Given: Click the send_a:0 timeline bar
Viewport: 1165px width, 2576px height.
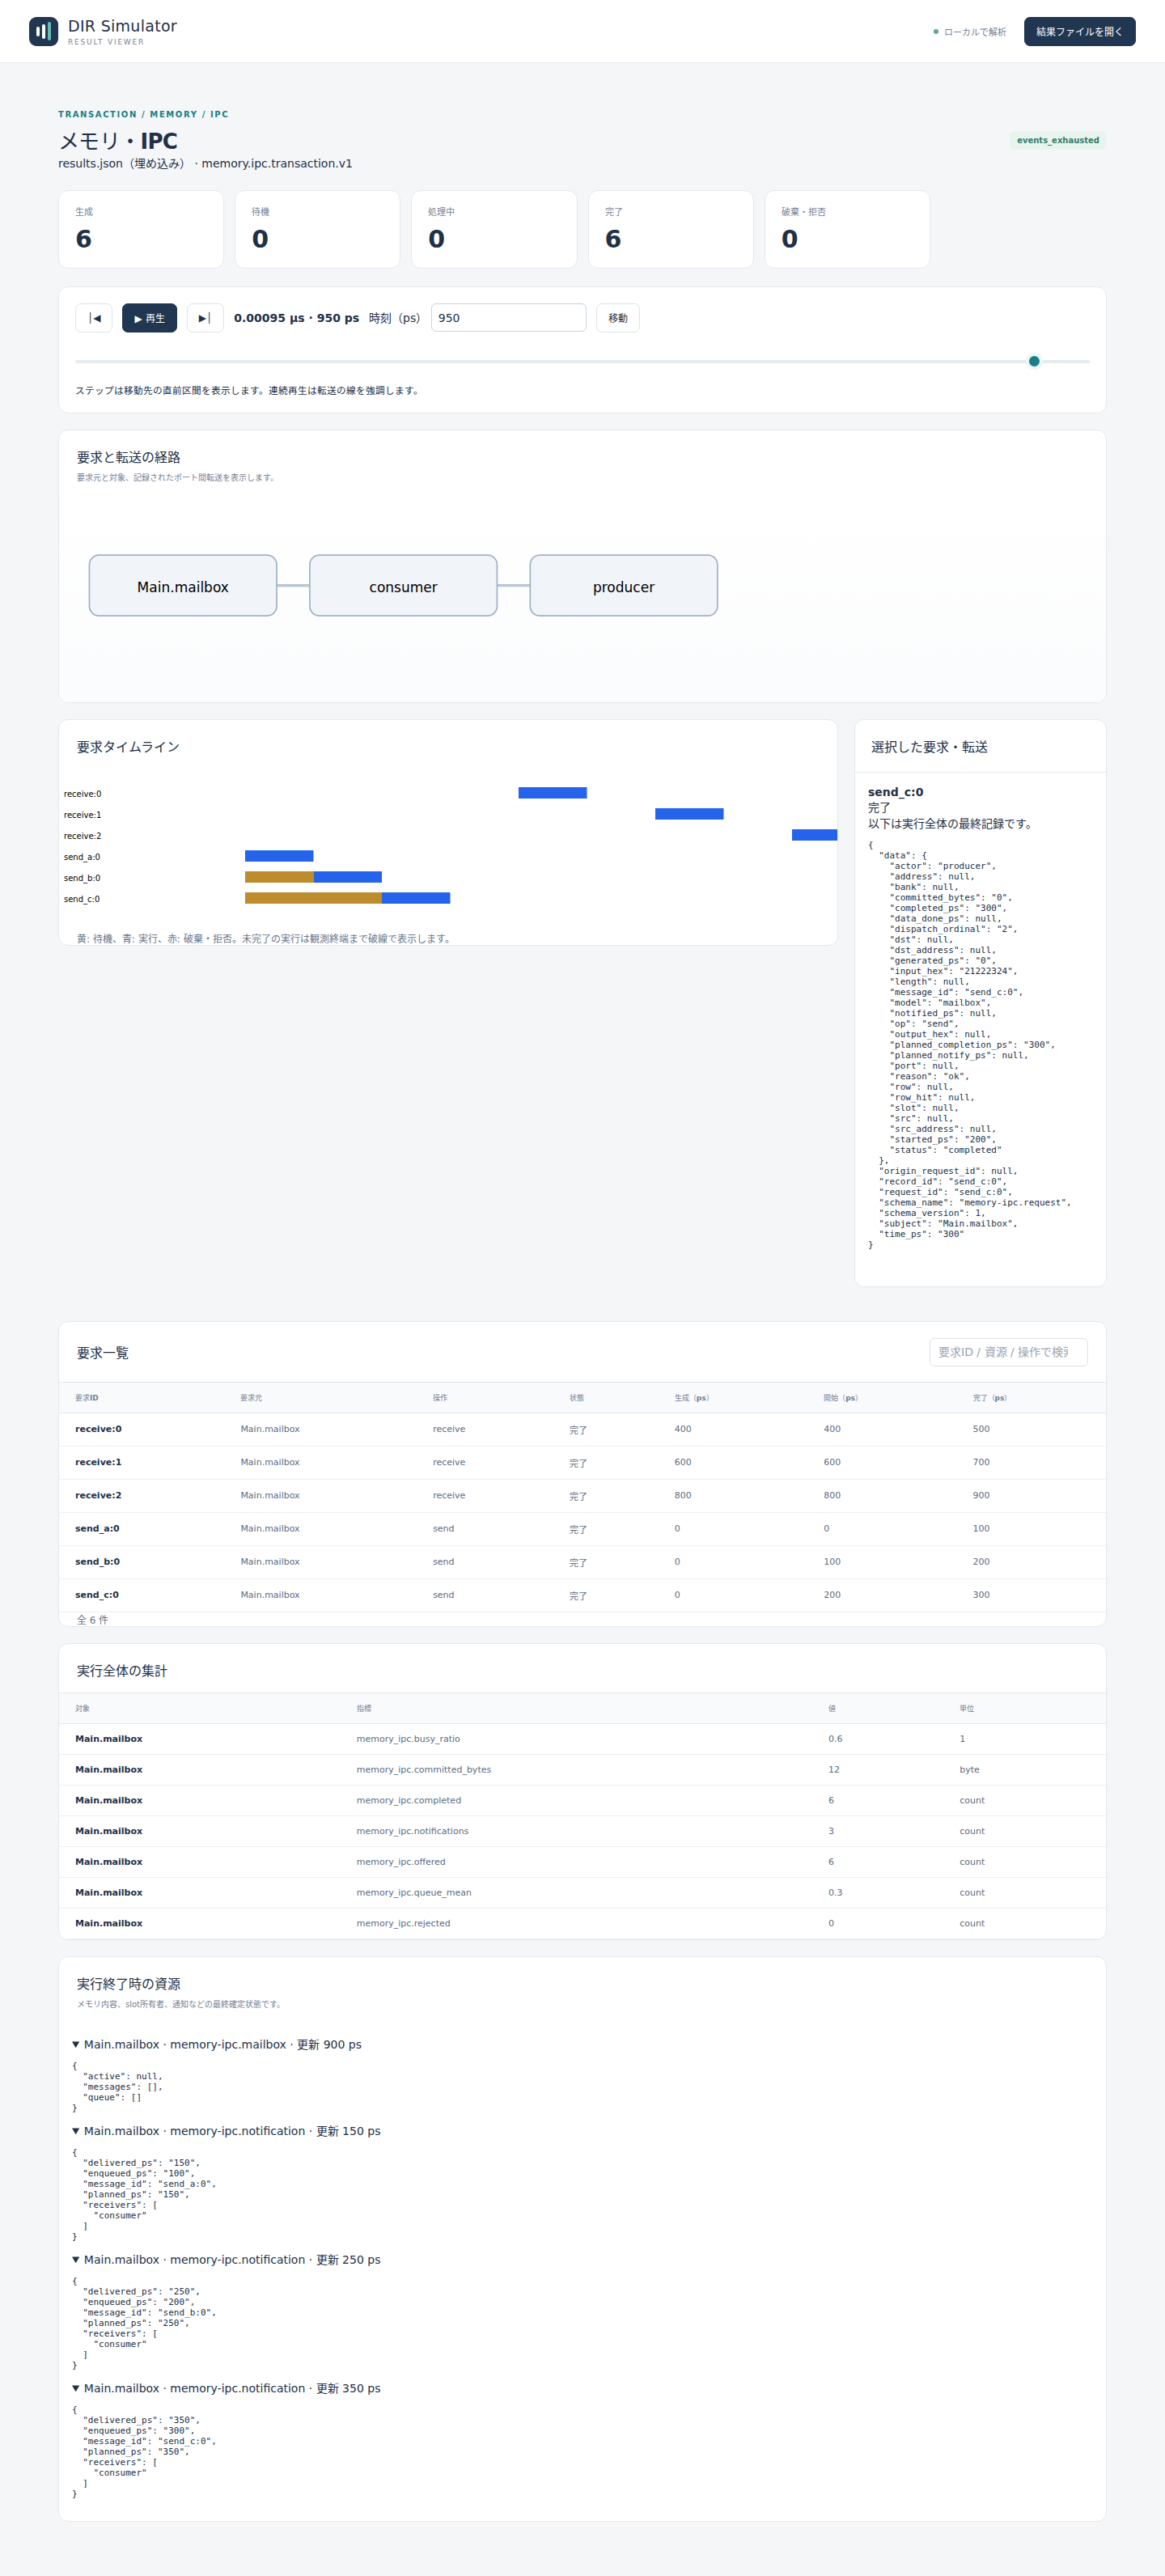Looking at the screenshot, I should (x=279, y=856).
